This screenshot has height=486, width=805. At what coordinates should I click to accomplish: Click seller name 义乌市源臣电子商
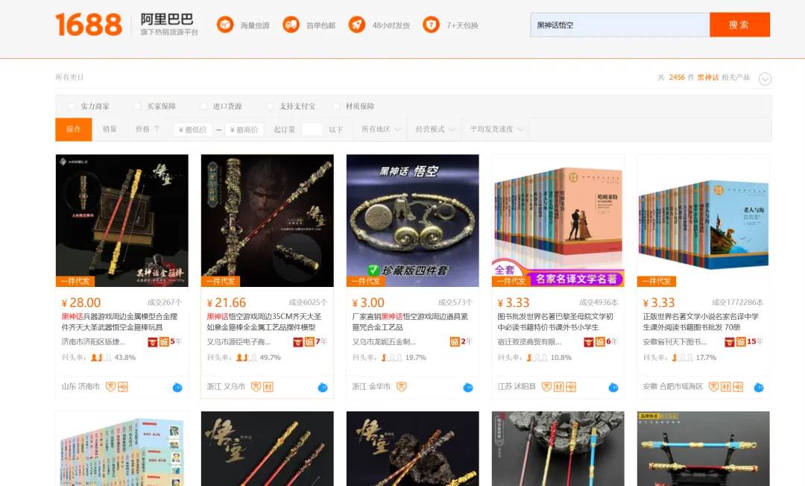[x=239, y=342]
